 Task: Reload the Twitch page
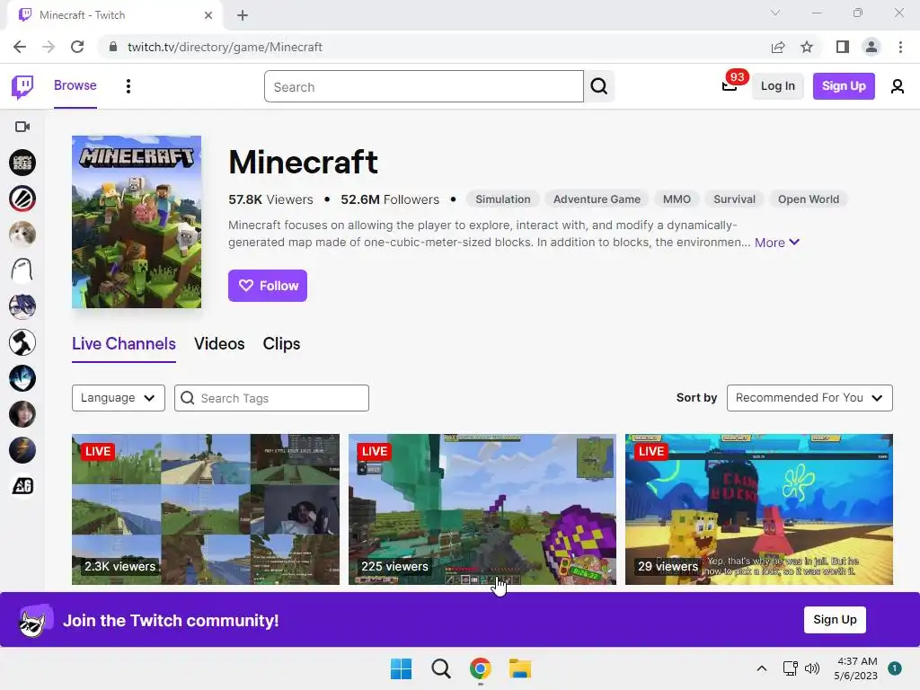[77, 47]
